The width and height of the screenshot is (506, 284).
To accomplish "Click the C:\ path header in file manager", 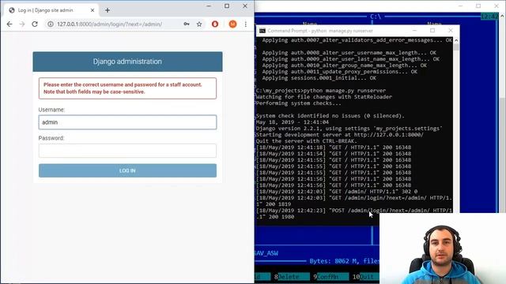I will (x=376, y=17).
